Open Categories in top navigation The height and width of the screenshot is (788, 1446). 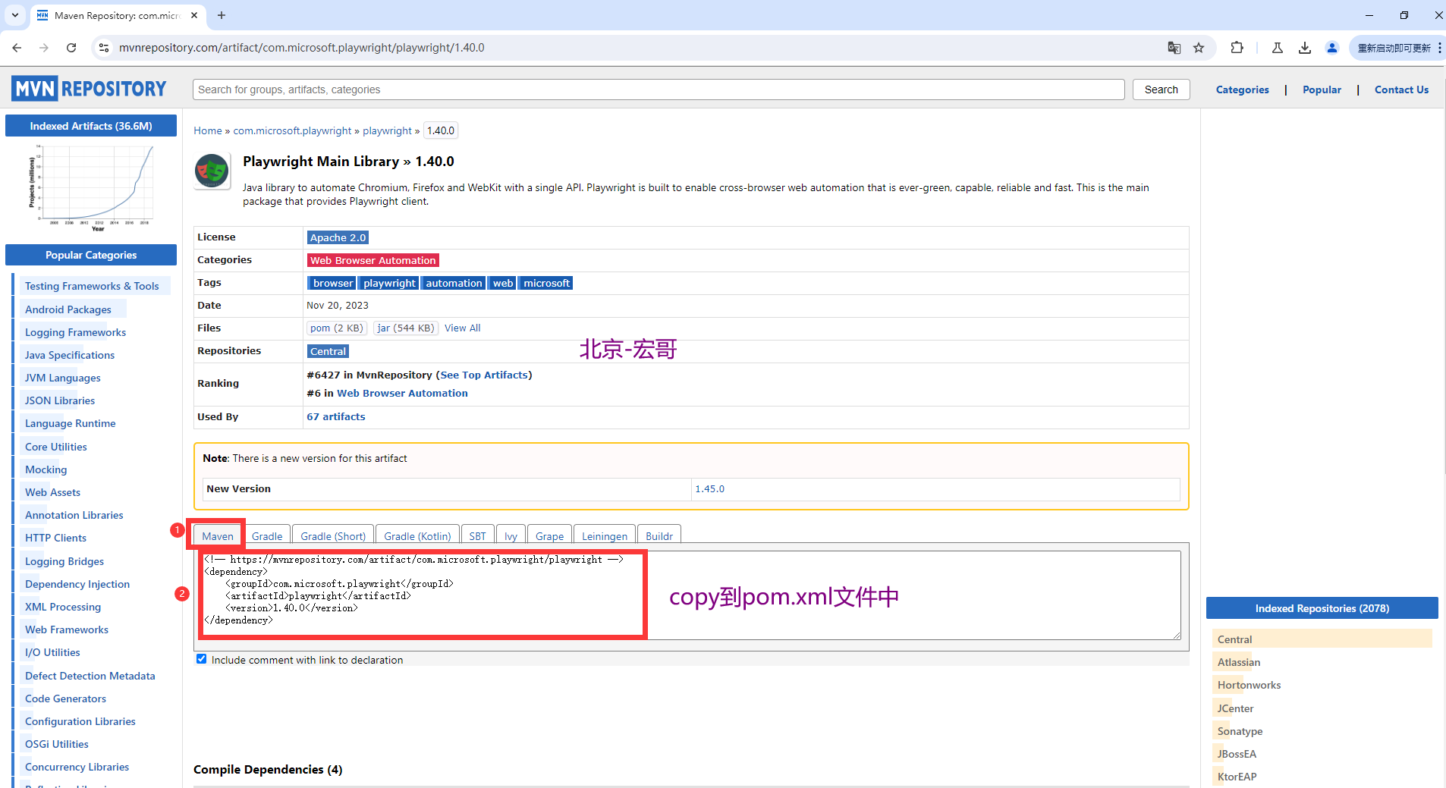pos(1242,89)
